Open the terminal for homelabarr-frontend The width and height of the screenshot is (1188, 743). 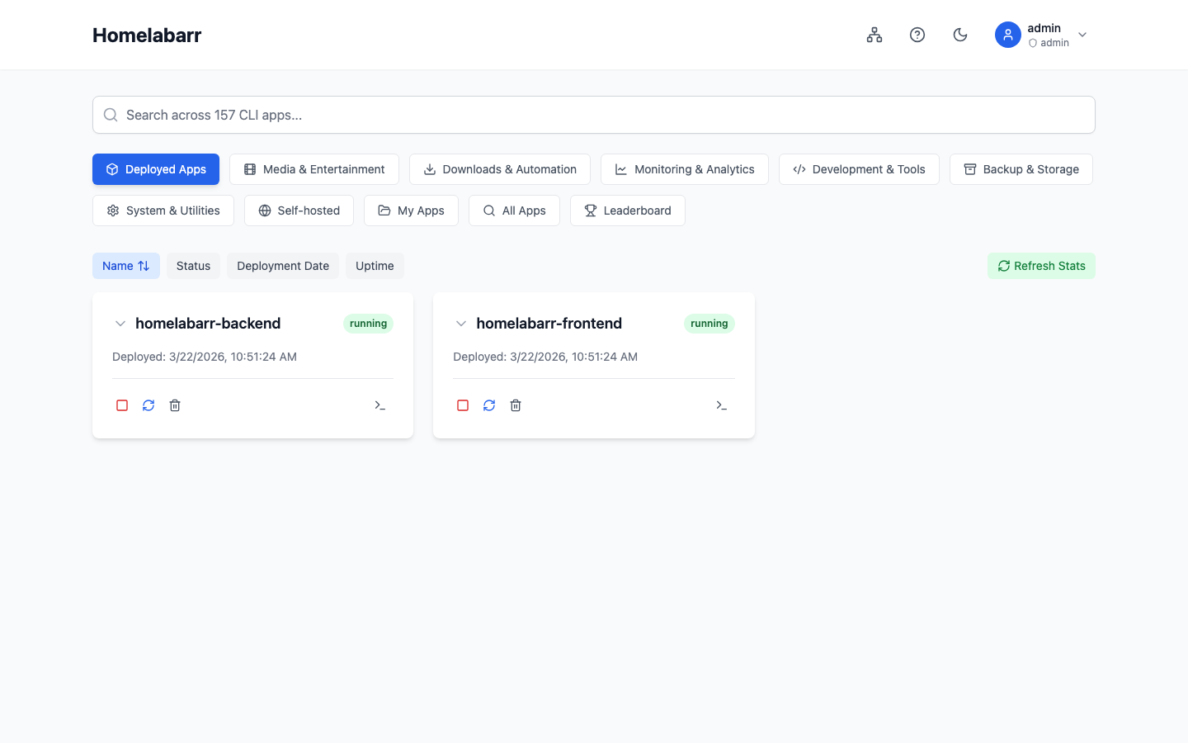721,405
